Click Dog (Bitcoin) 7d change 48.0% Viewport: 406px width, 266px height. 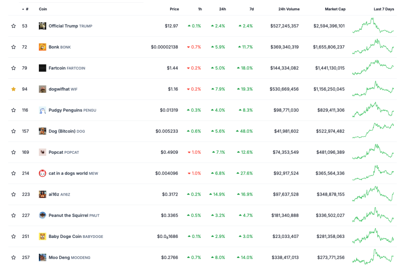pyautogui.click(x=244, y=131)
